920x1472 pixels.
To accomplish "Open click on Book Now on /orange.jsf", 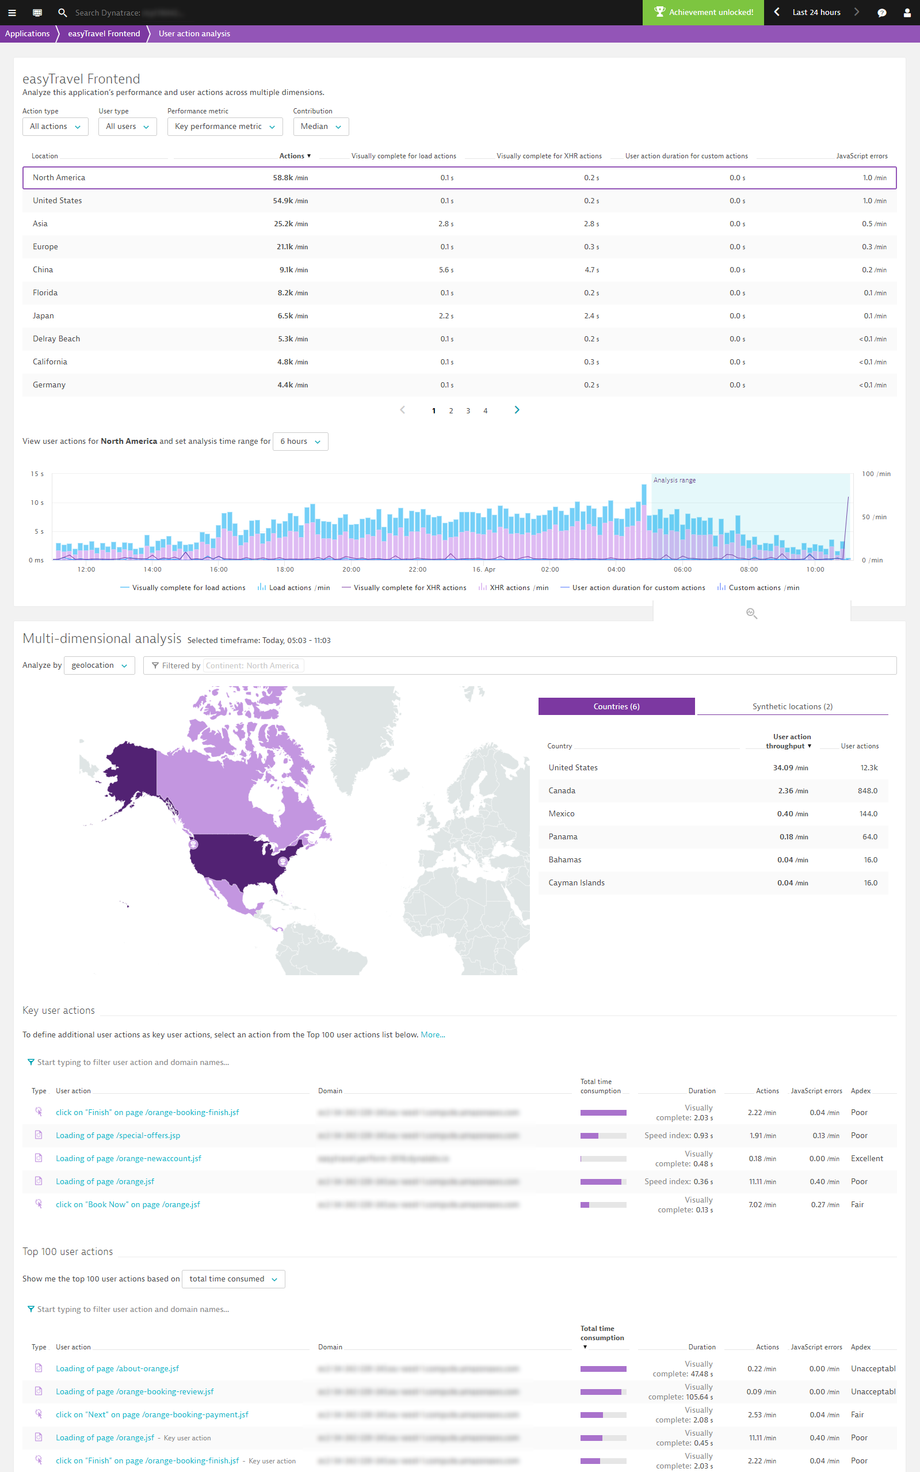I will pyautogui.click(x=128, y=1204).
